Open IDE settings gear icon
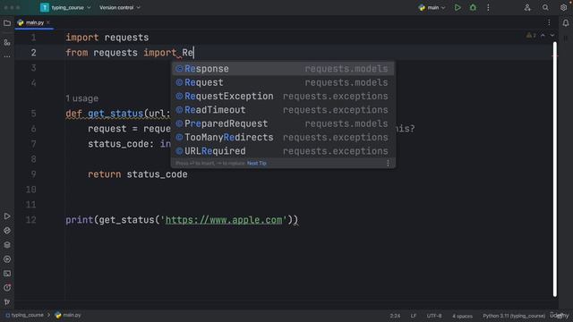Viewport: 573px width, 322px height. (563, 7)
